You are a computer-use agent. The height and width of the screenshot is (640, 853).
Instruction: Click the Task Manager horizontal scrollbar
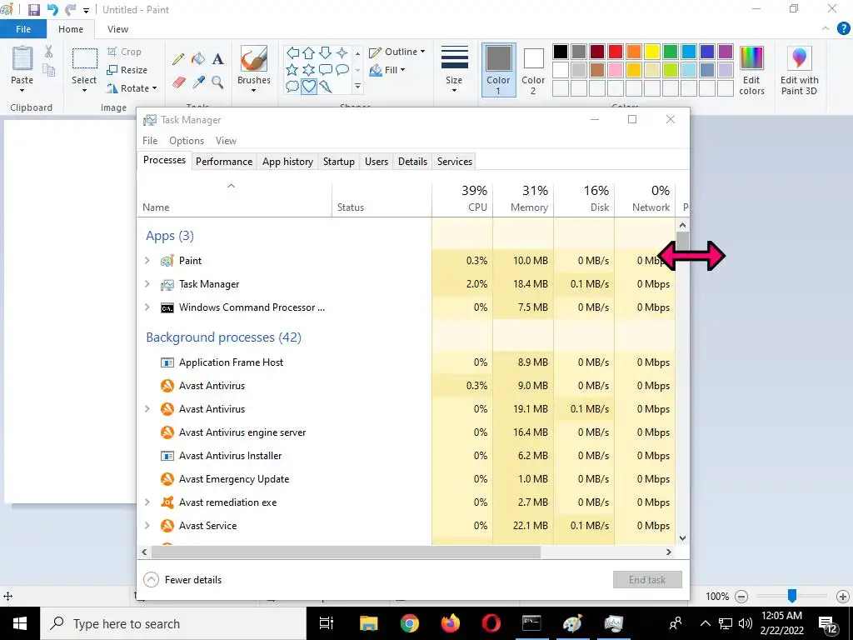click(346, 552)
